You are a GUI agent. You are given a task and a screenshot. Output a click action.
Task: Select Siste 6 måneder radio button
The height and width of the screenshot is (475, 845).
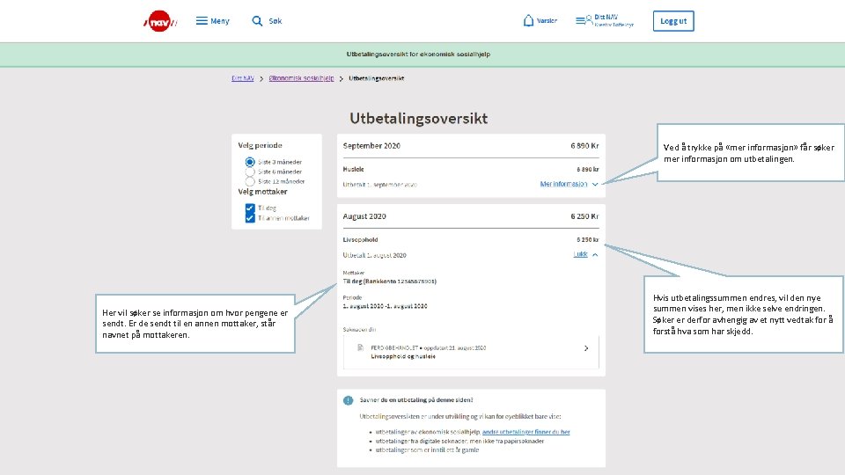point(249,172)
